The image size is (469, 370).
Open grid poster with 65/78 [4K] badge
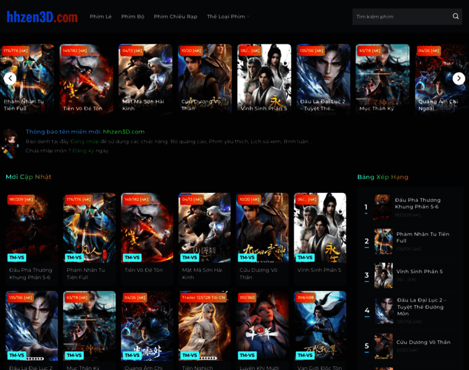89,326
